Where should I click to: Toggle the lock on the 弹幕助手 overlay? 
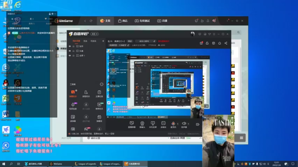click(50, 14)
